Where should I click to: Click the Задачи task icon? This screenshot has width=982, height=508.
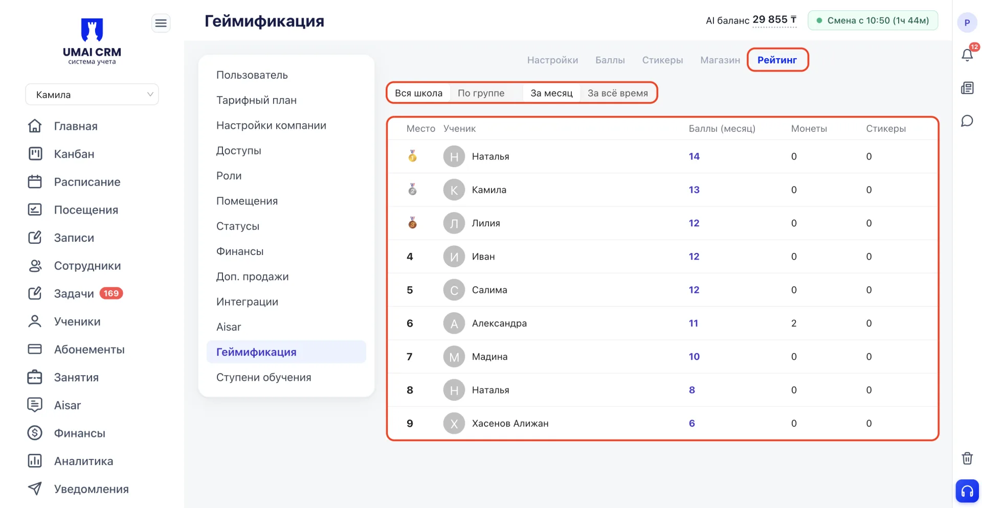click(x=35, y=293)
